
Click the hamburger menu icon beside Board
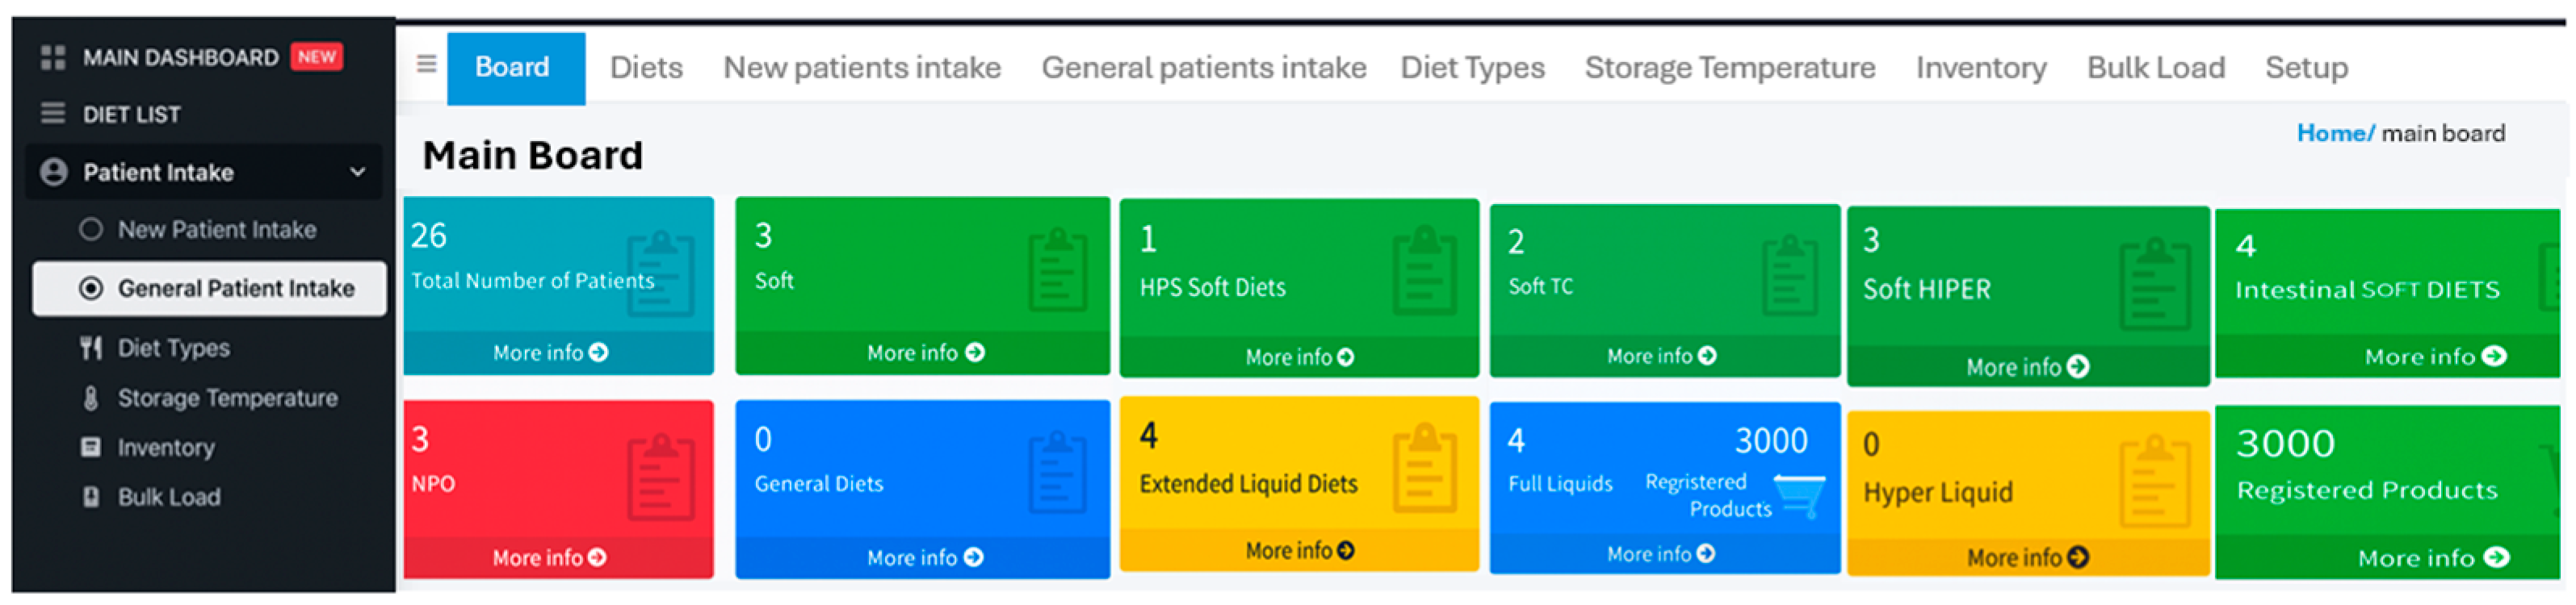(426, 65)
